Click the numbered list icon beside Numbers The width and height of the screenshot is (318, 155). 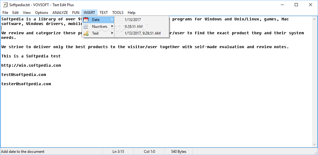point(86,27)
